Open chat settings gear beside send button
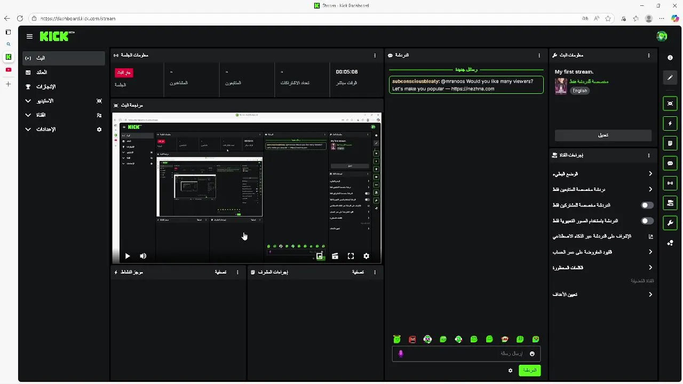Image resolution: width=683 pixels, height=384 pixels. [510, 370]
